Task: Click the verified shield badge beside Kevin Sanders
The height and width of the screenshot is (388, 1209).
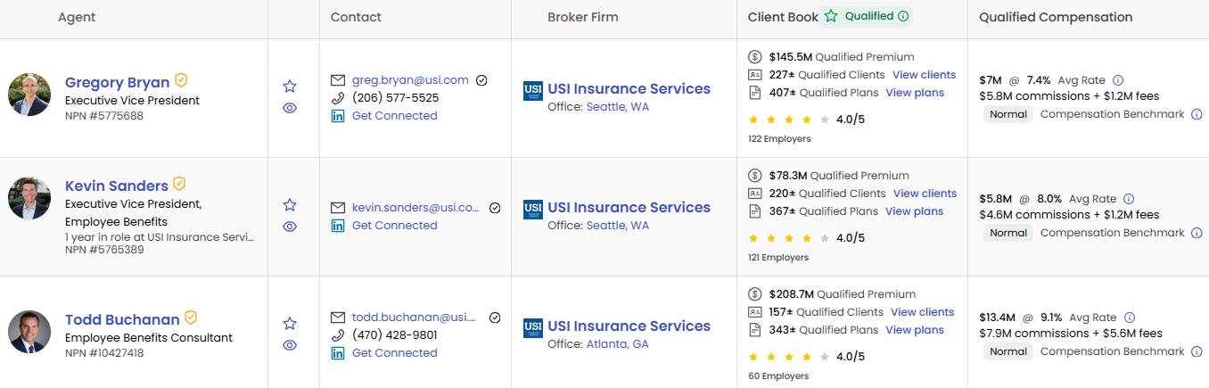Action: (x=179, y=184)
